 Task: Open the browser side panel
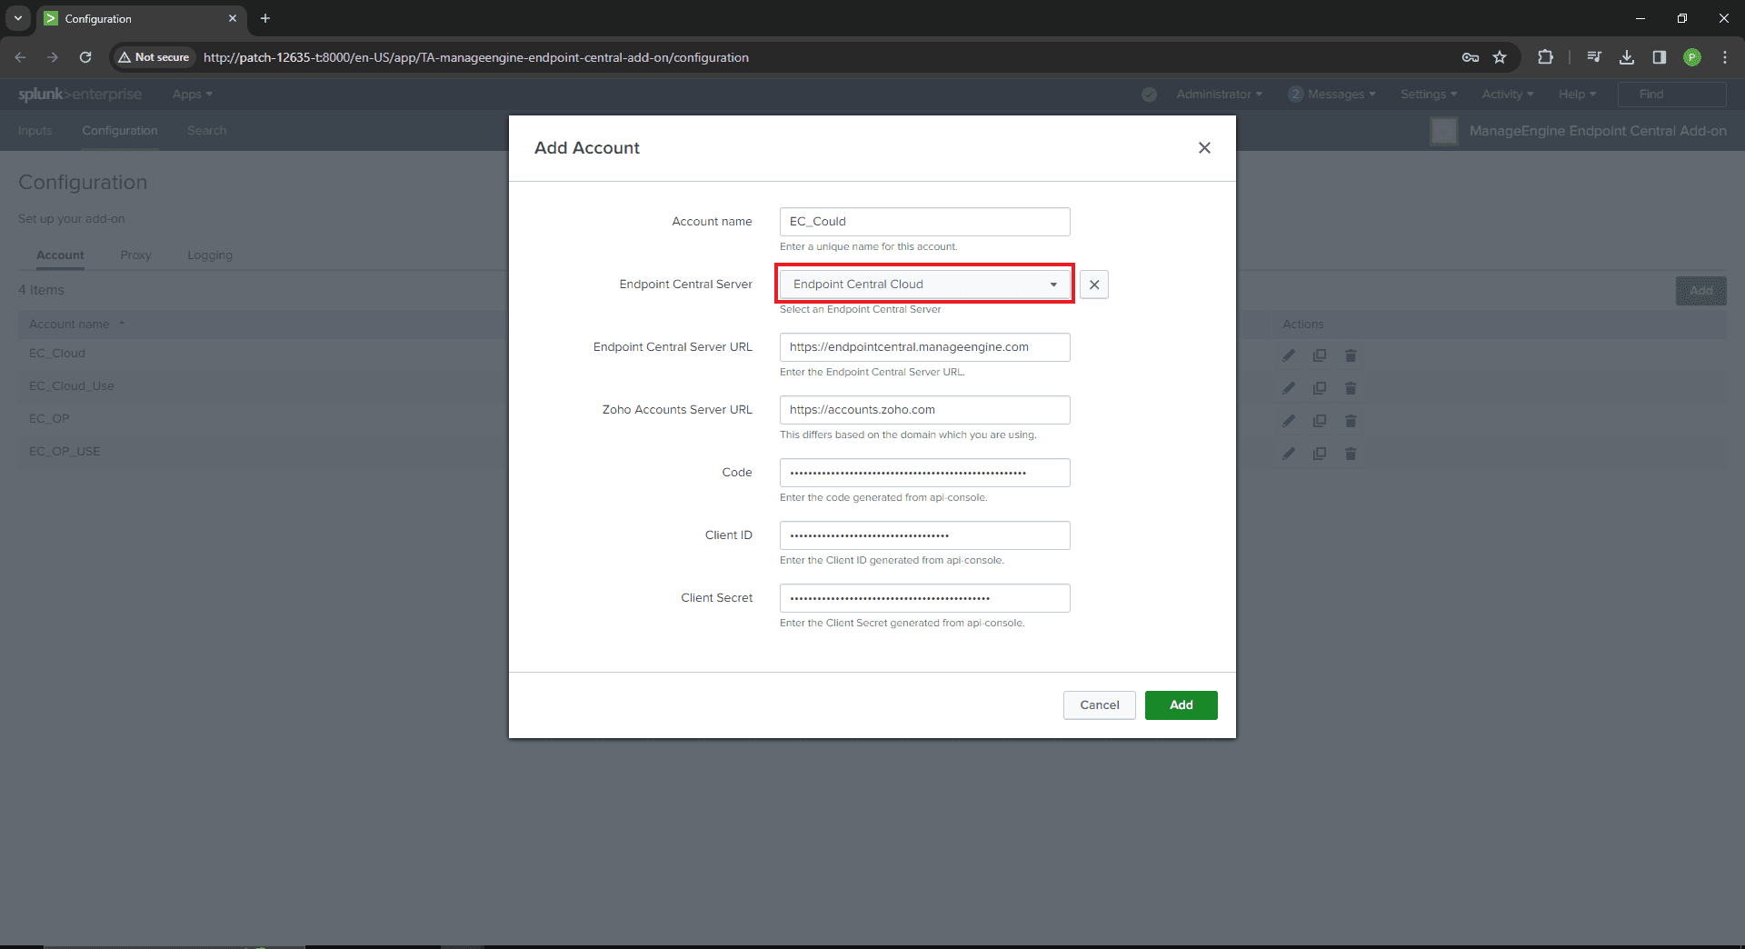click(x=1660, y=57)
